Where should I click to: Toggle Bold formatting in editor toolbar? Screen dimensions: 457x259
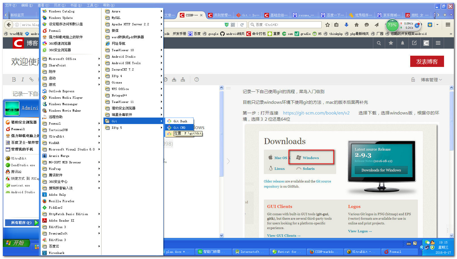pos(14,80)
